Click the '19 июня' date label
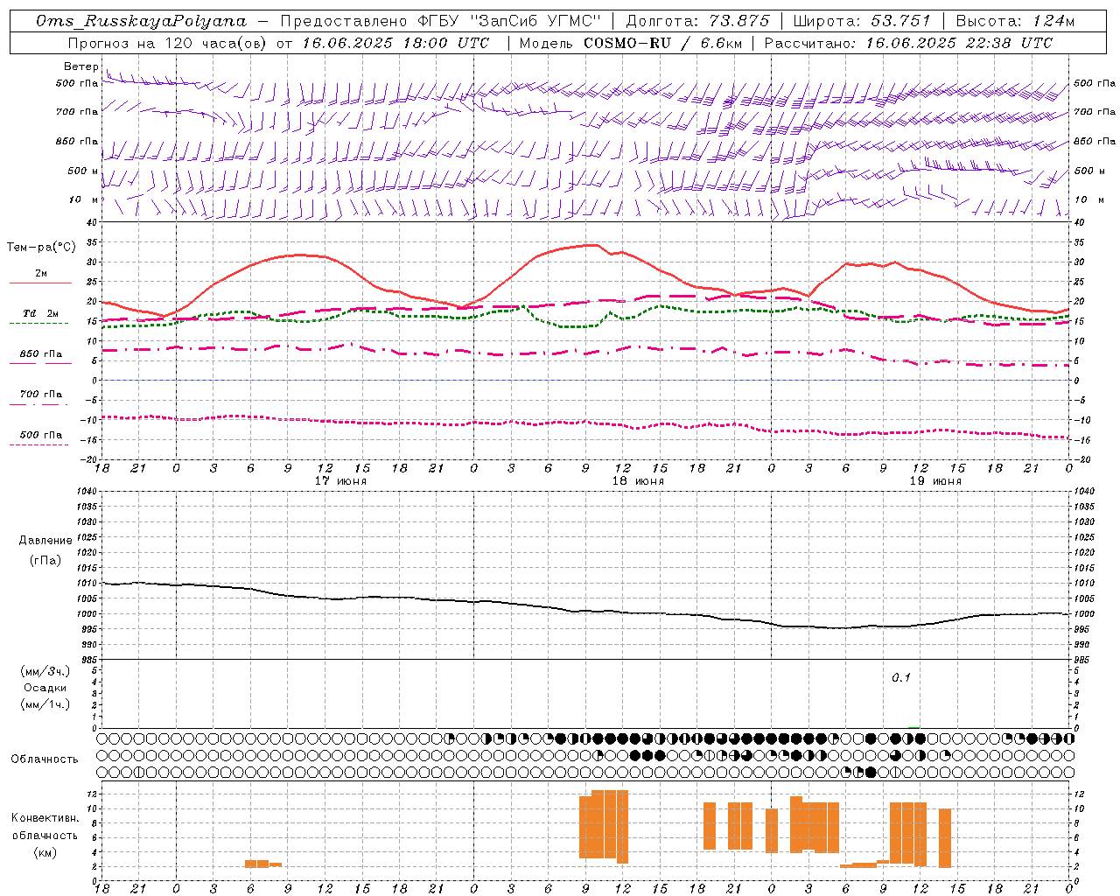 935,480
